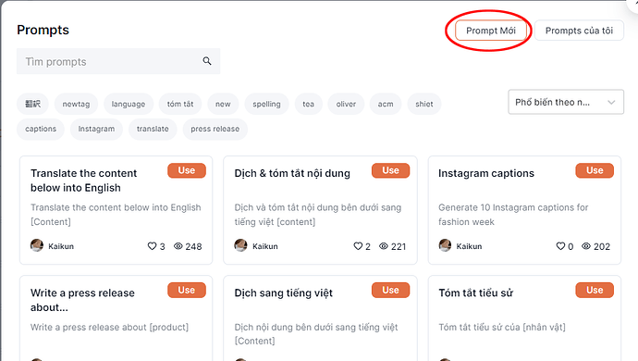638x361 pixels.
Task: Toggle the Instagram tag filter
Action: pos(96,129)
